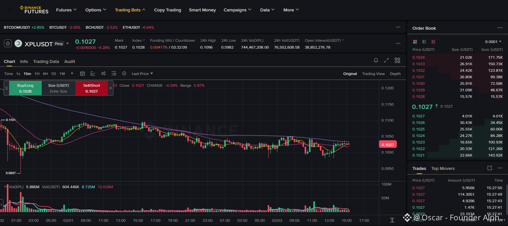Collapse the Vol(XPL) indicator chevron

pos(6,187)
